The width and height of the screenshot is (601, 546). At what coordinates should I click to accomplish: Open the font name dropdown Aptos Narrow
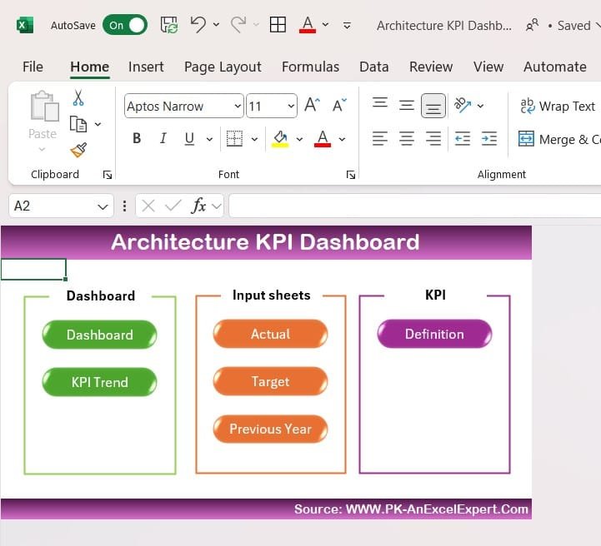click(x=238, y=107)
